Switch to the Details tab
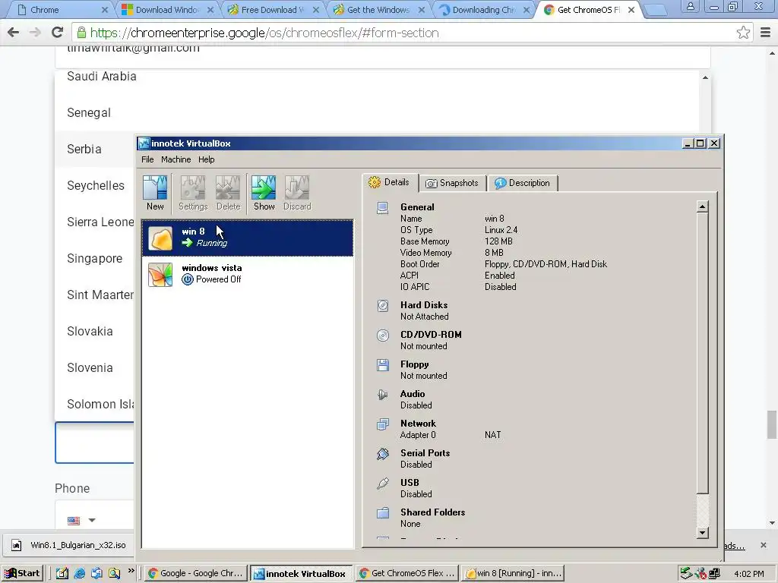This screenshot has height=583, width=778. (x=390, y=182)
